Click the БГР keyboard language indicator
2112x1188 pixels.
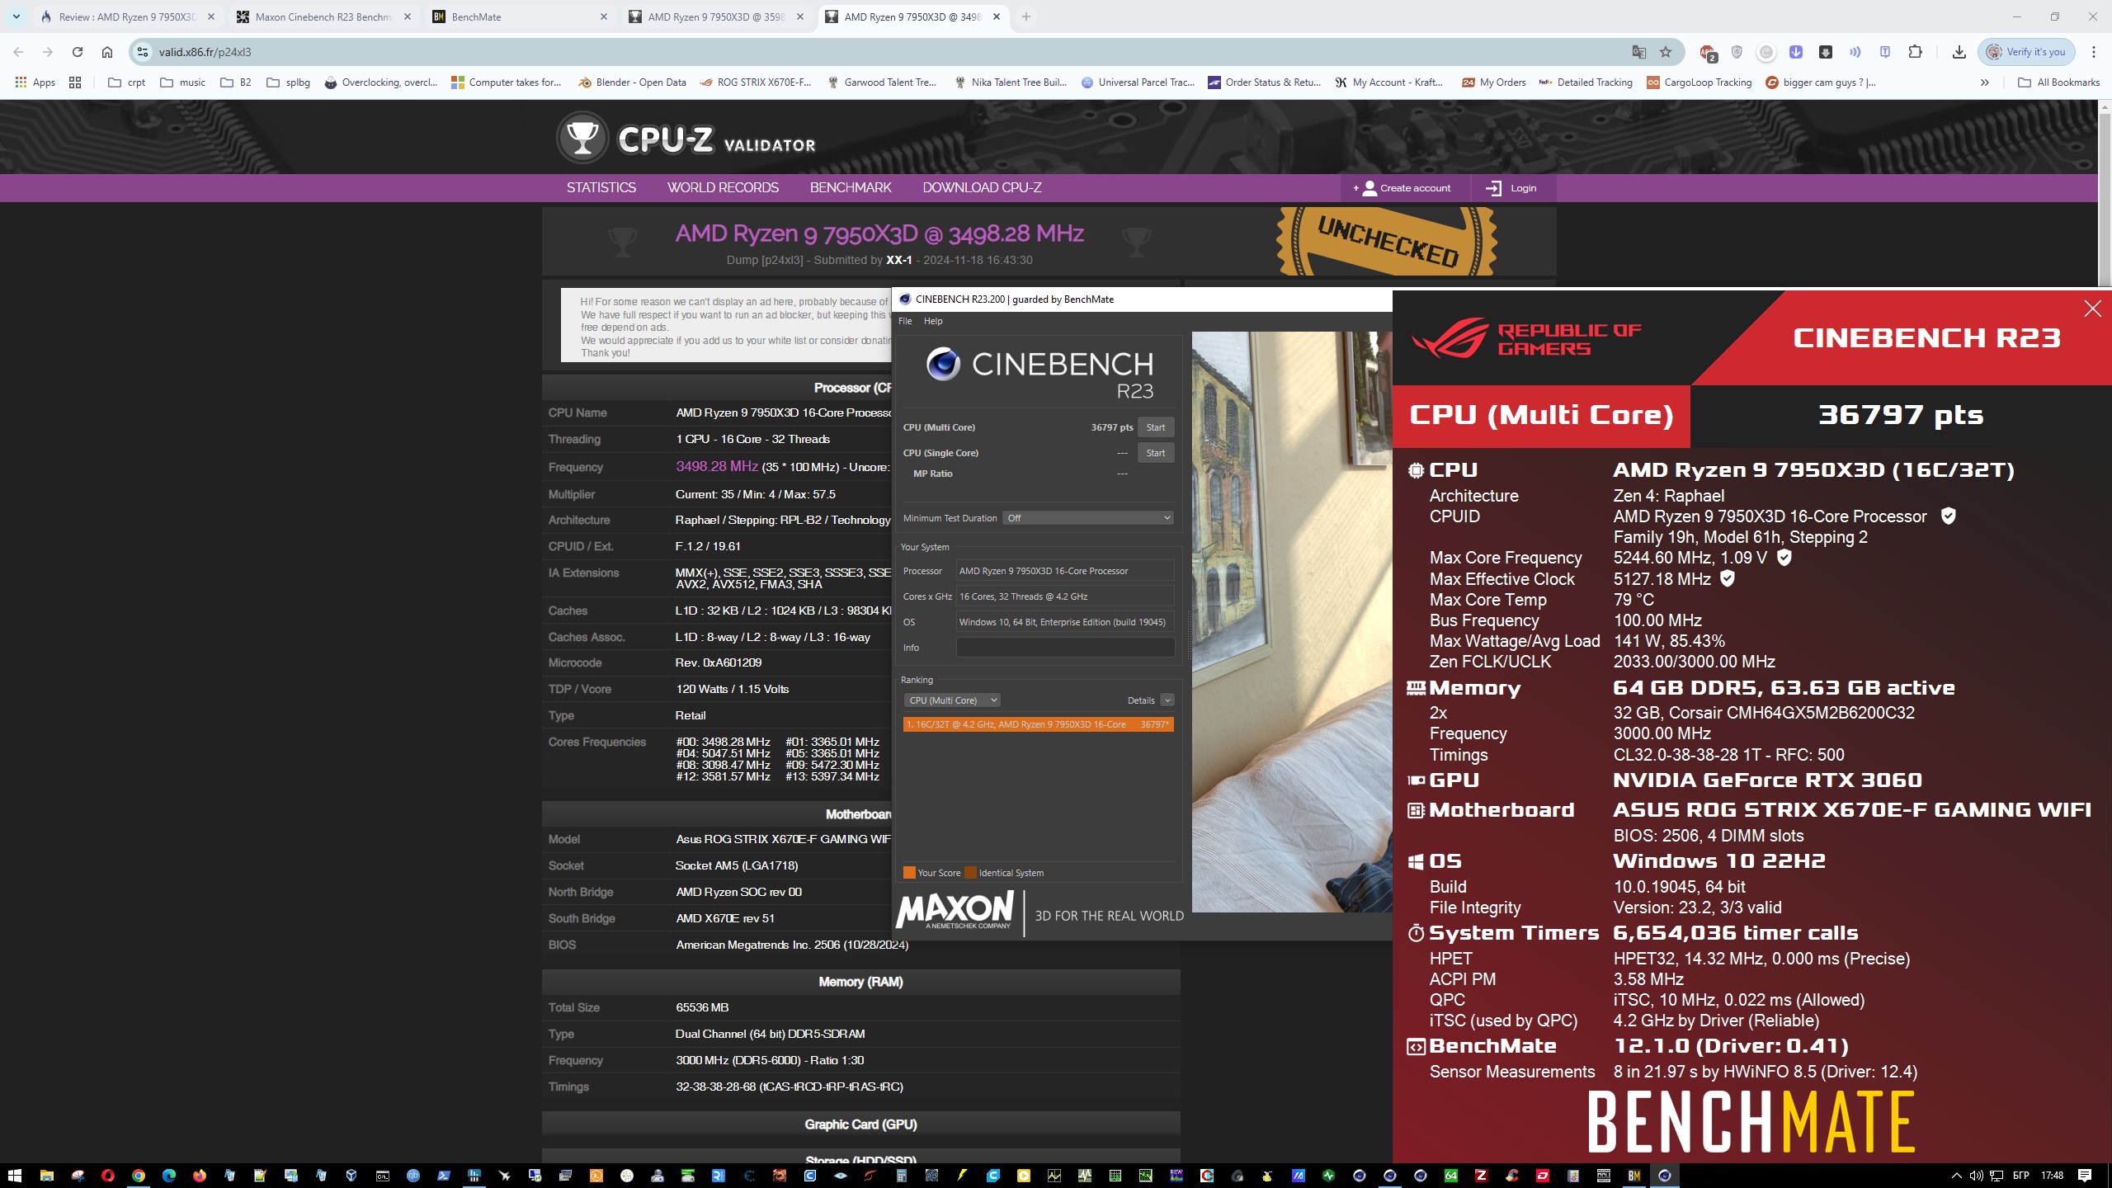(2021, 1176)
